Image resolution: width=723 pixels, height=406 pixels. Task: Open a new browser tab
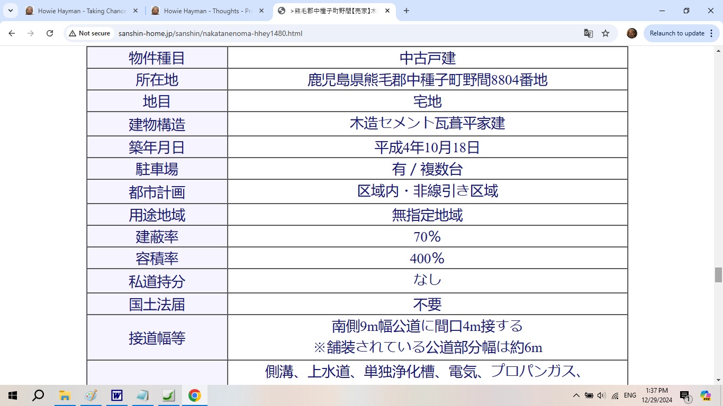point(406,11)
